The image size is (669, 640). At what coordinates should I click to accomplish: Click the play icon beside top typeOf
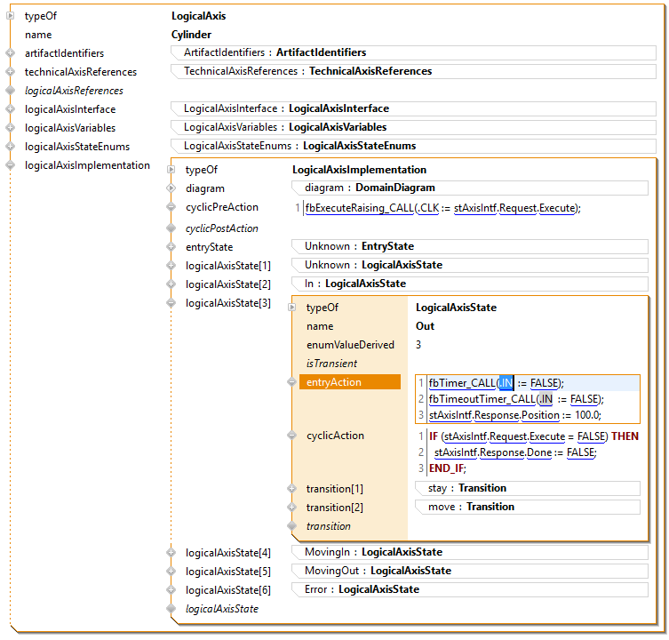tap(11, 16)
